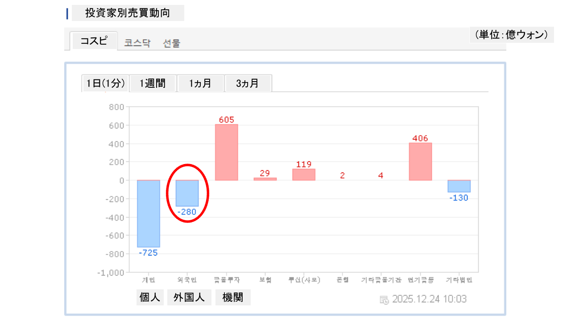
Task: Click the blue -725 individual investor bar
Action: [x=149, y=214]
